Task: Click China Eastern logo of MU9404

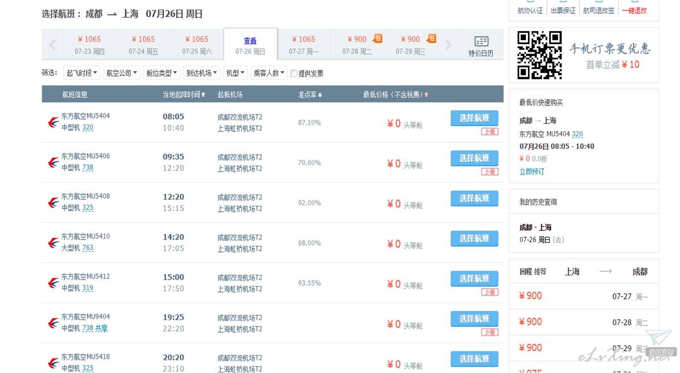Action: (53, 323)
